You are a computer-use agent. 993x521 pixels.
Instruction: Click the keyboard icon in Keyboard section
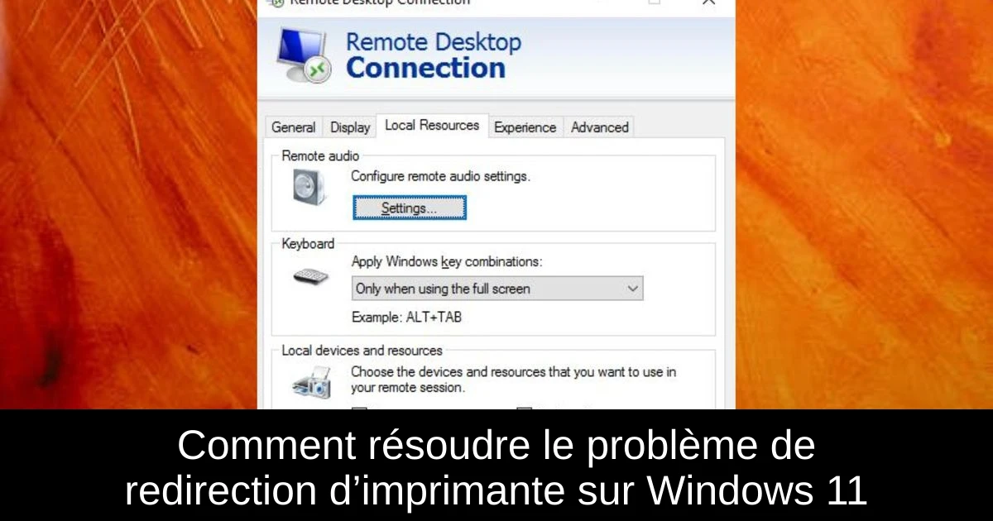click(311, 276)
